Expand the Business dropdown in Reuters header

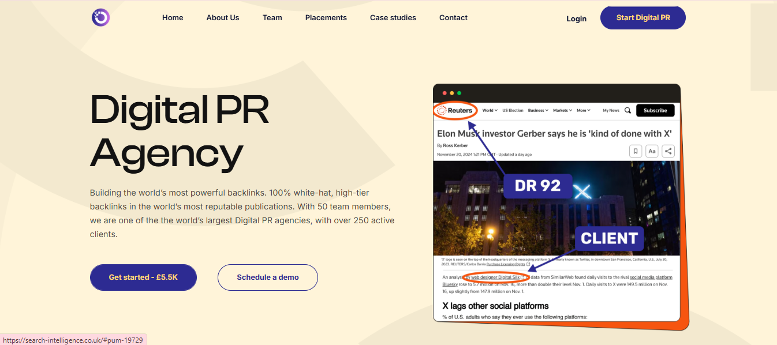[x=538, y=110]
